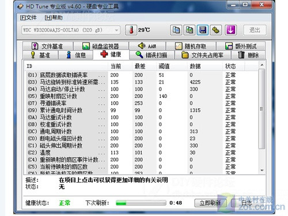Select row (0A) 马达重试计数
288x216 pixels.
[142, 118]
